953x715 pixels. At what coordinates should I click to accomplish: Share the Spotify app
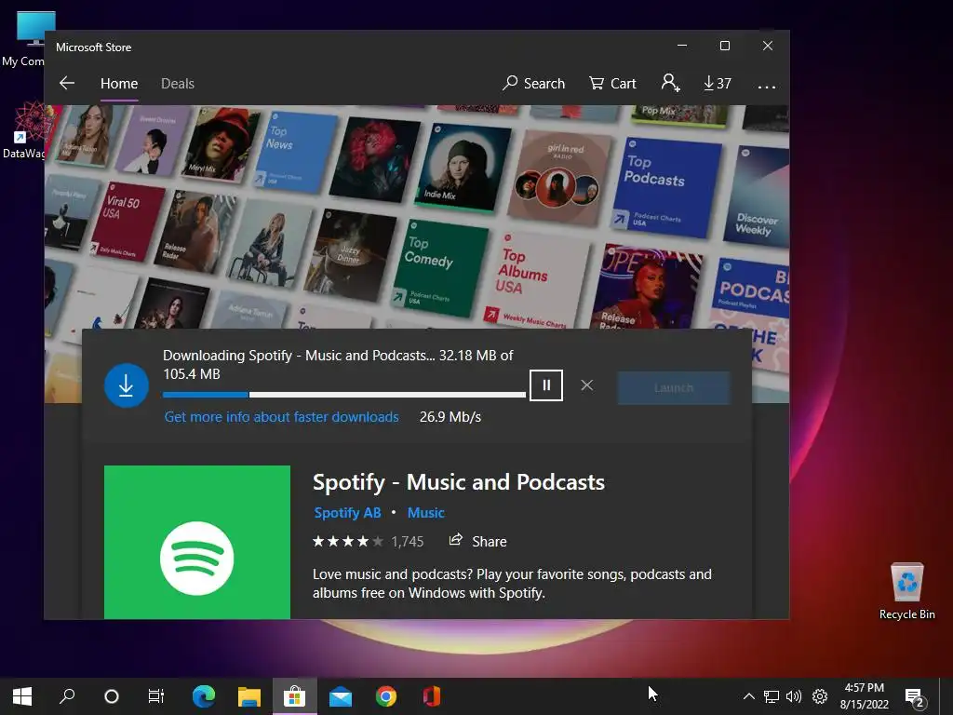coord(477,541)
